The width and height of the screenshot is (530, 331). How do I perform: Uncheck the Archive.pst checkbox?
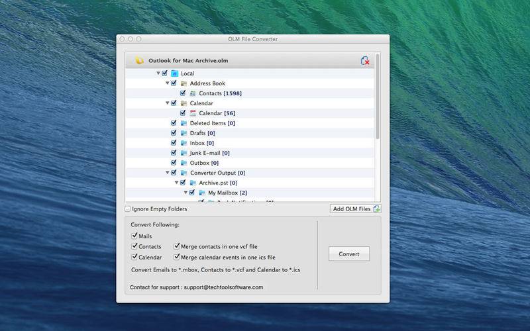pyautogui.click(x=183, y=183)
